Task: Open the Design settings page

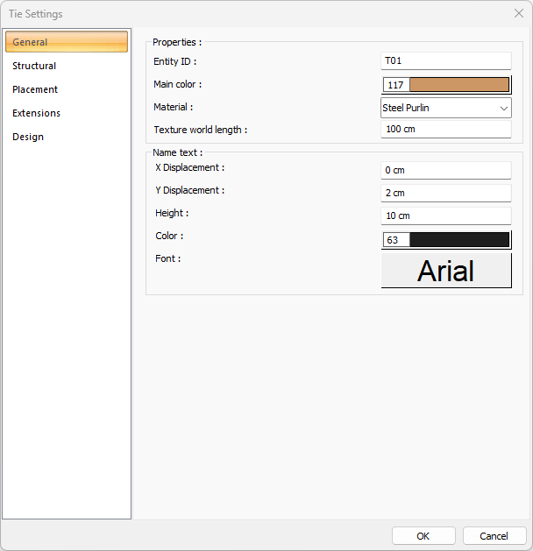Action: pyautogui.click(x=28, y=137)
